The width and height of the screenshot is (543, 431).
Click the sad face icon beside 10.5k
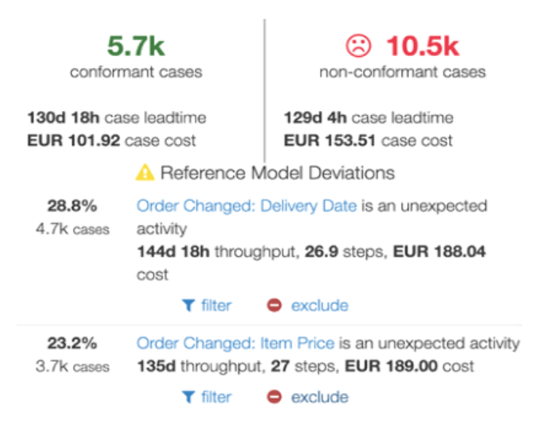359,46
